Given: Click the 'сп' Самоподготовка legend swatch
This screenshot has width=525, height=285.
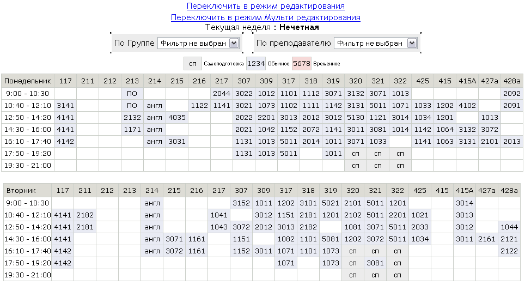Looking at the screenshot, I should click(193, 64).
